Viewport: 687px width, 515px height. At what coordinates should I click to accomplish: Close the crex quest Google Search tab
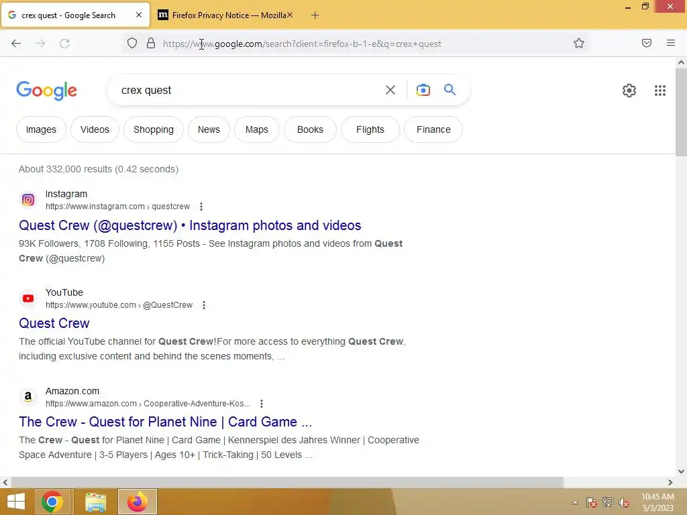click(138, 15)
